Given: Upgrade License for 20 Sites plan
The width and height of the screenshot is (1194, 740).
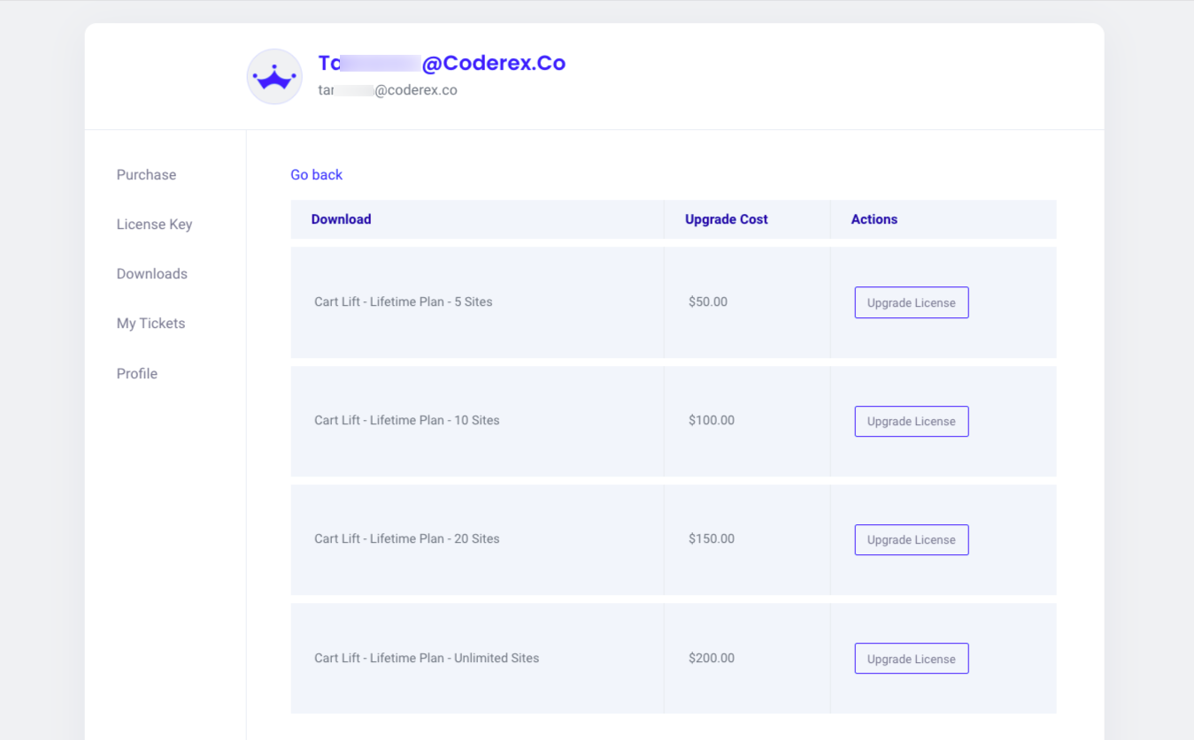Looking at the screenshot, I should (x=912, y=539).
